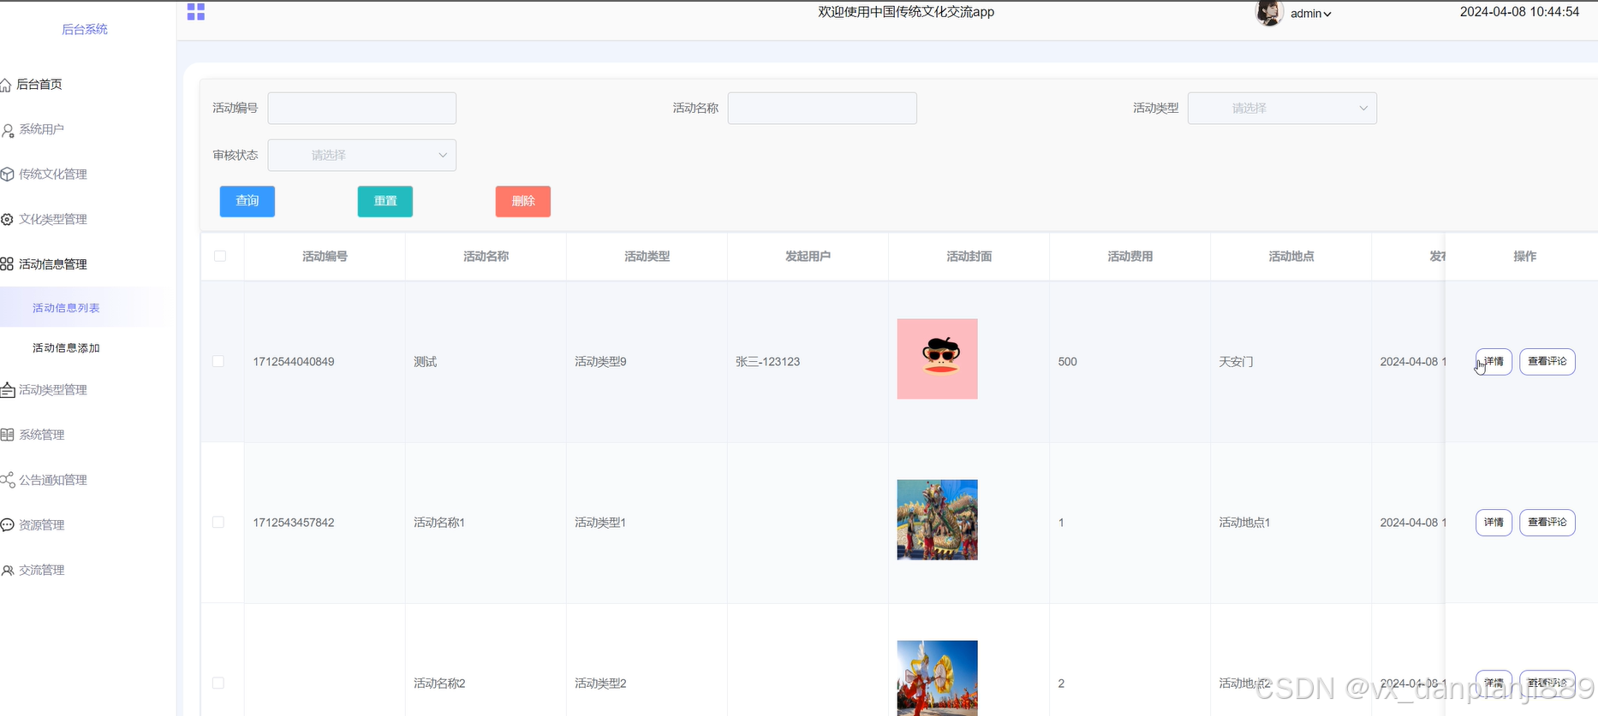Open the cartoon monkey cover thumbnail
Screen dimensions: 1598x716
click(937, 359)
